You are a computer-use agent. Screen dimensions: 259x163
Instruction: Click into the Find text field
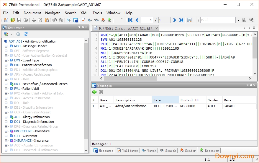click(218, 20)
